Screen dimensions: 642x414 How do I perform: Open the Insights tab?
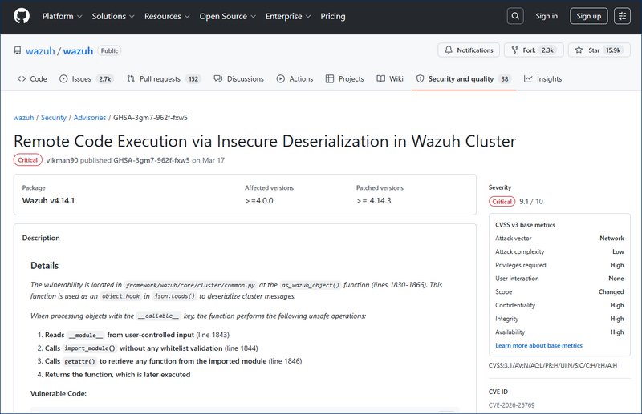[543, 79]
